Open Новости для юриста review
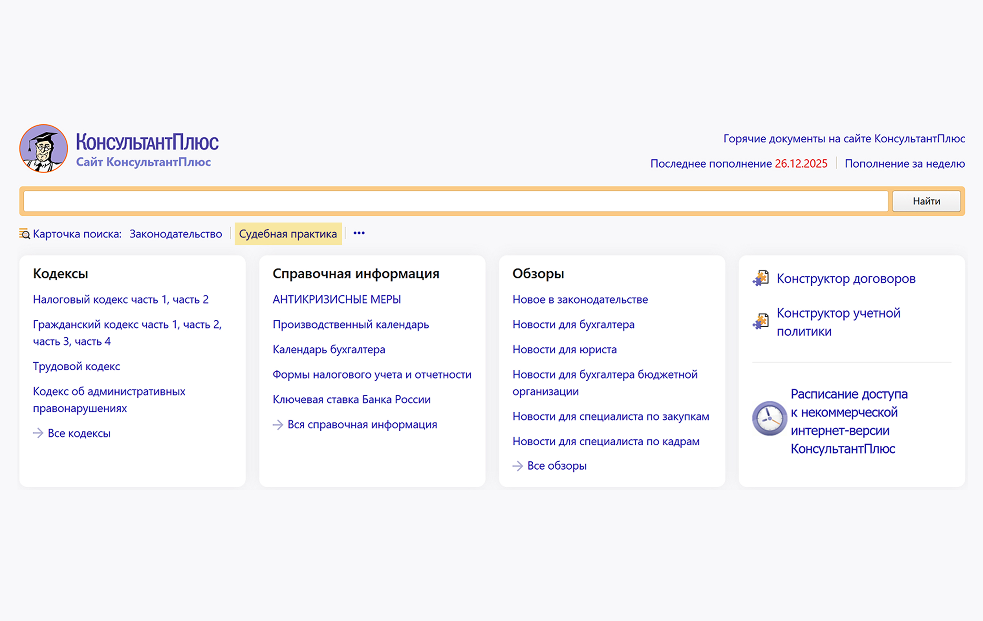Image resolution: width=983 pixels, height=621 pixels. pos(564,350)
